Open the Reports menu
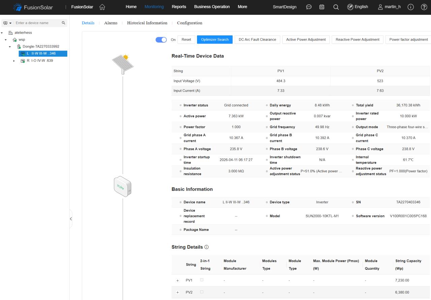 (179, 7)
